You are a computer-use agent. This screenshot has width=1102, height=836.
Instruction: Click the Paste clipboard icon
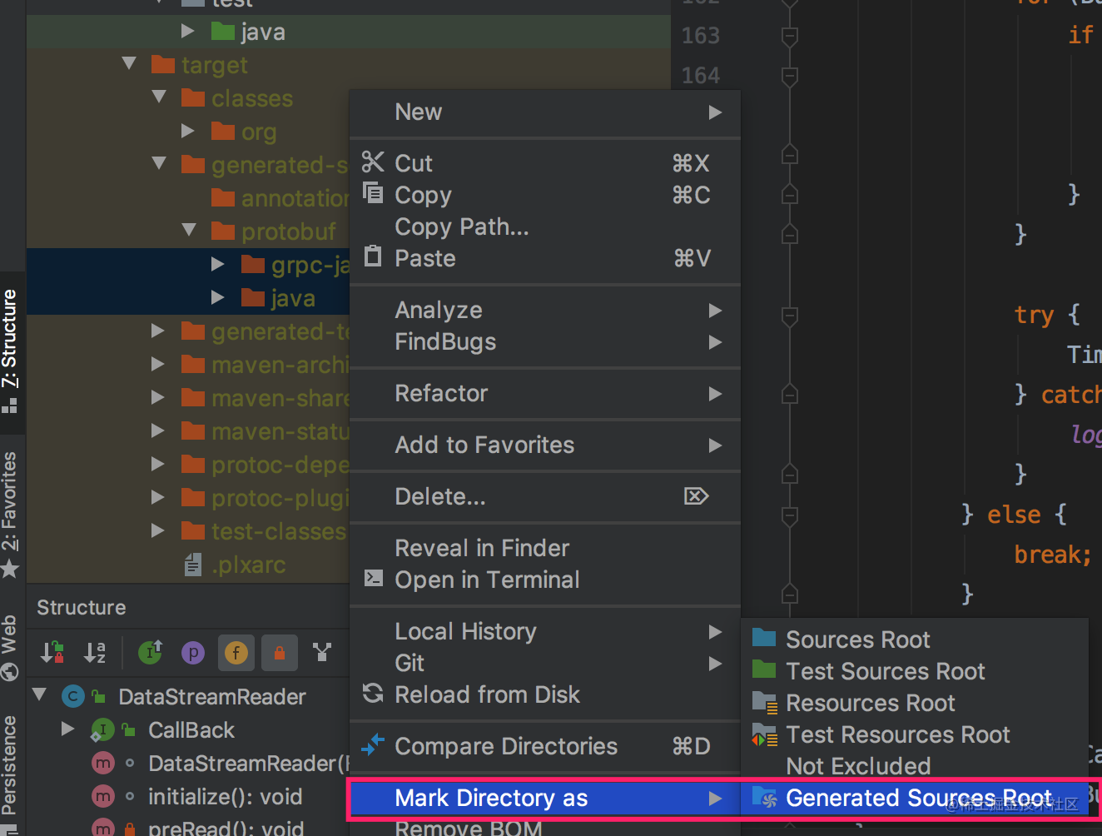pyautogui.click(x=373, y=256)
